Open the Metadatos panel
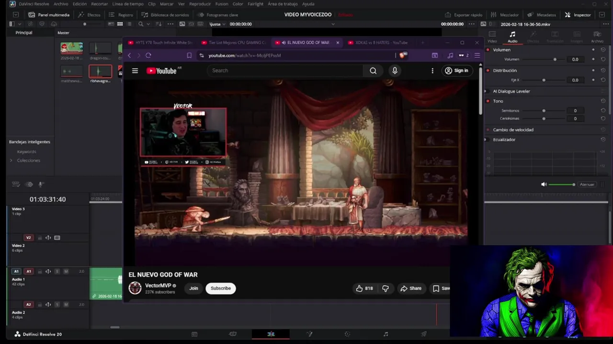The width and height of the screenshot is (613, 344). [542, 15]
